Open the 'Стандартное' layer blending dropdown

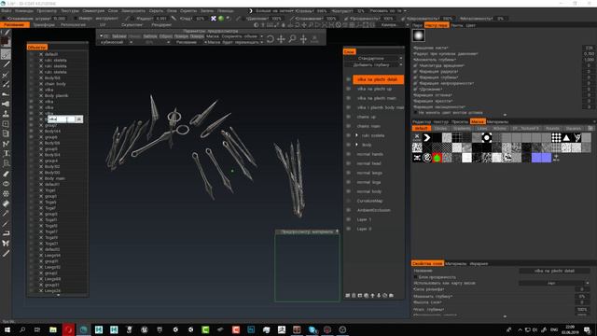(x=373, y=58)
